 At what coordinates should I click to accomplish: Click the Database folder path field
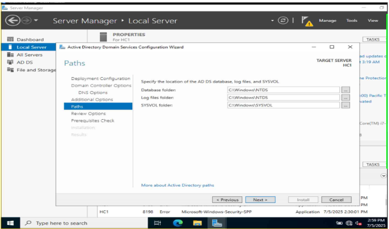pyautogui.click(x=283, y=90)
